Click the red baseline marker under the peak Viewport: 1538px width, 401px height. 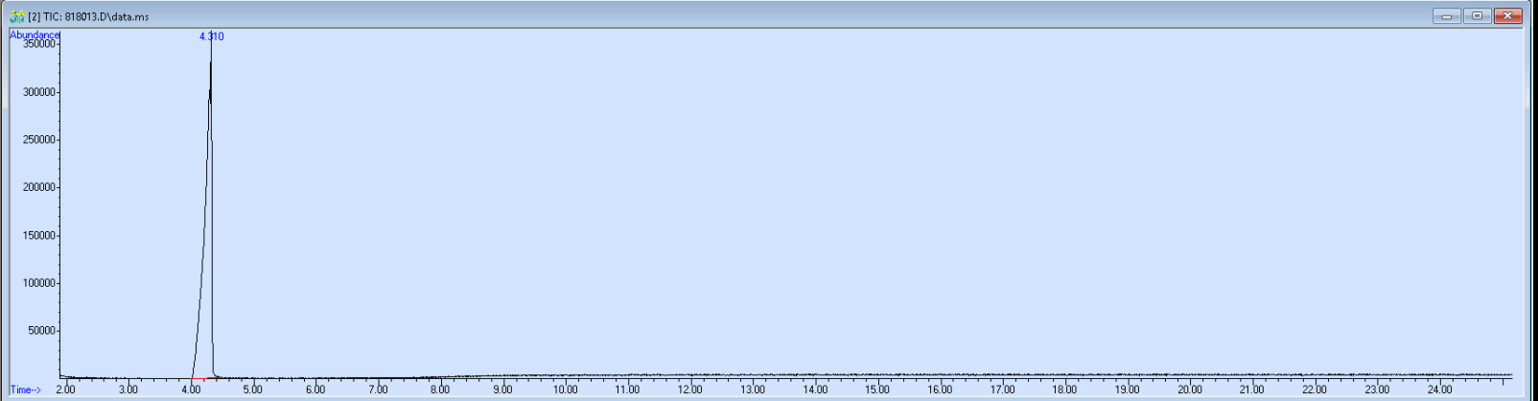pos(198,379)
